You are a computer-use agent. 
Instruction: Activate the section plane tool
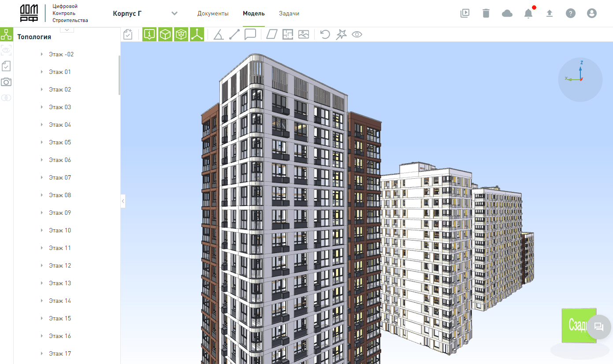click(271, 34)
